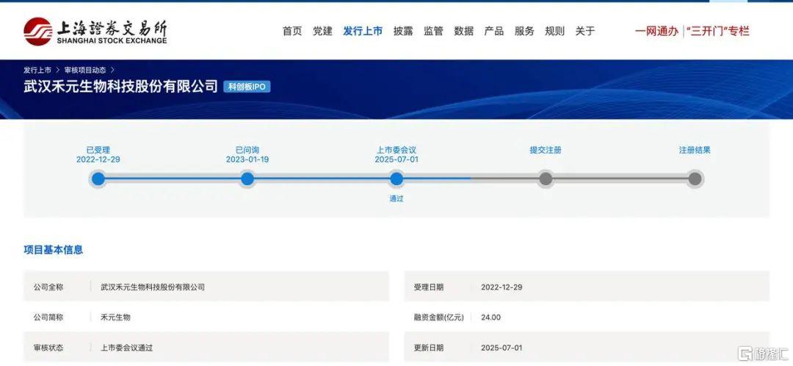Click the 审核状态 field label

point(48,348)
